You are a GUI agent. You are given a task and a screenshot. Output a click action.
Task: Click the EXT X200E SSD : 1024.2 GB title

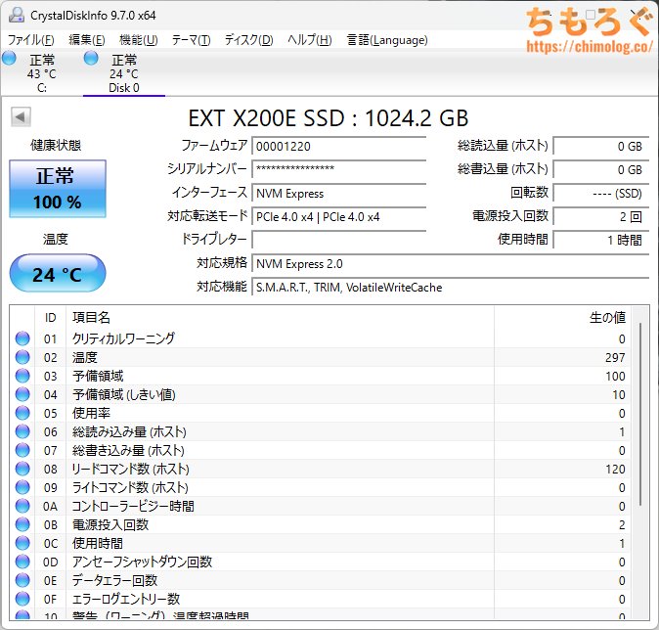pos(328,118)
